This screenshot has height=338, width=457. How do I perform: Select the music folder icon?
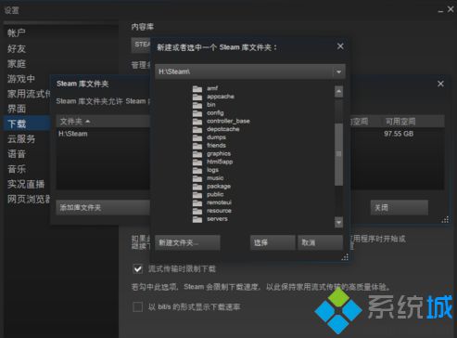click(197, 178)
